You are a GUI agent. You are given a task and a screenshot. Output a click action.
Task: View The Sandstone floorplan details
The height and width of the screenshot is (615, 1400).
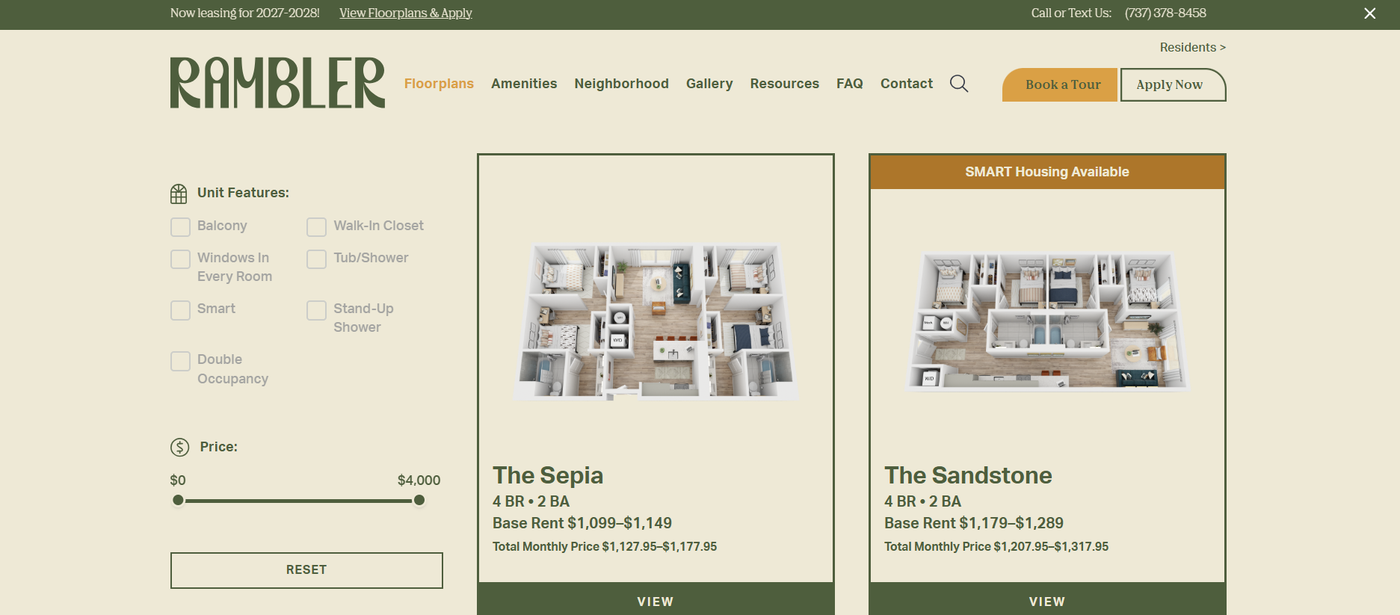tap(1047, 599)
